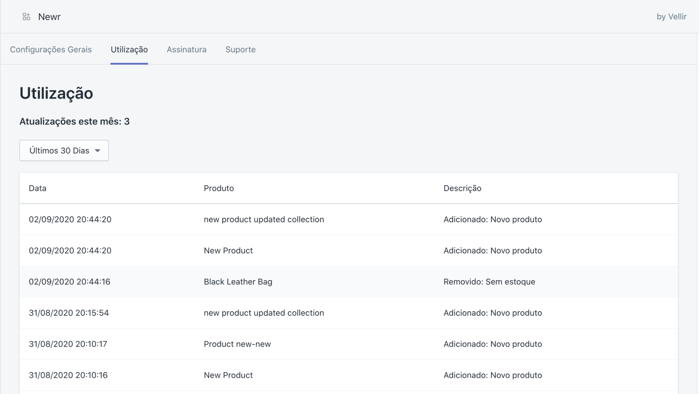This screenshot has height=394, width=700.
Task: Select date cell 31/08/2020 20:15:54
Action: pyautogui.click(x=69, y=313)
